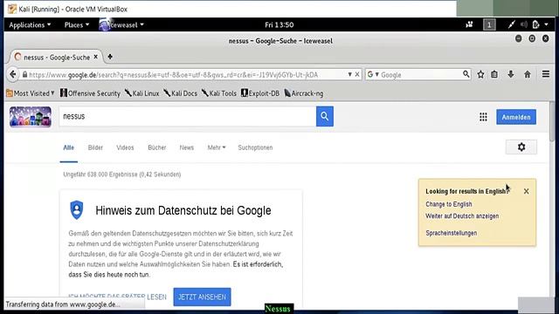This screenshot has height=314, width=559.
Task: Open Kali Docs bookmark
Action: (181, 93)
